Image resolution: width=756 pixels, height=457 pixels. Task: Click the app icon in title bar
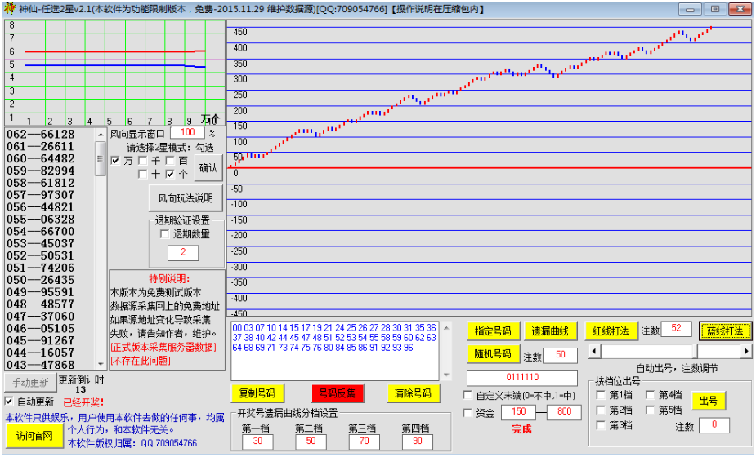[9, 9]
